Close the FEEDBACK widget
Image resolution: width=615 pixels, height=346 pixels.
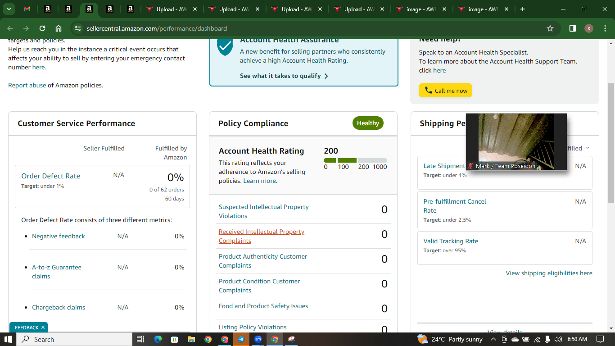(x=43, y=328)
